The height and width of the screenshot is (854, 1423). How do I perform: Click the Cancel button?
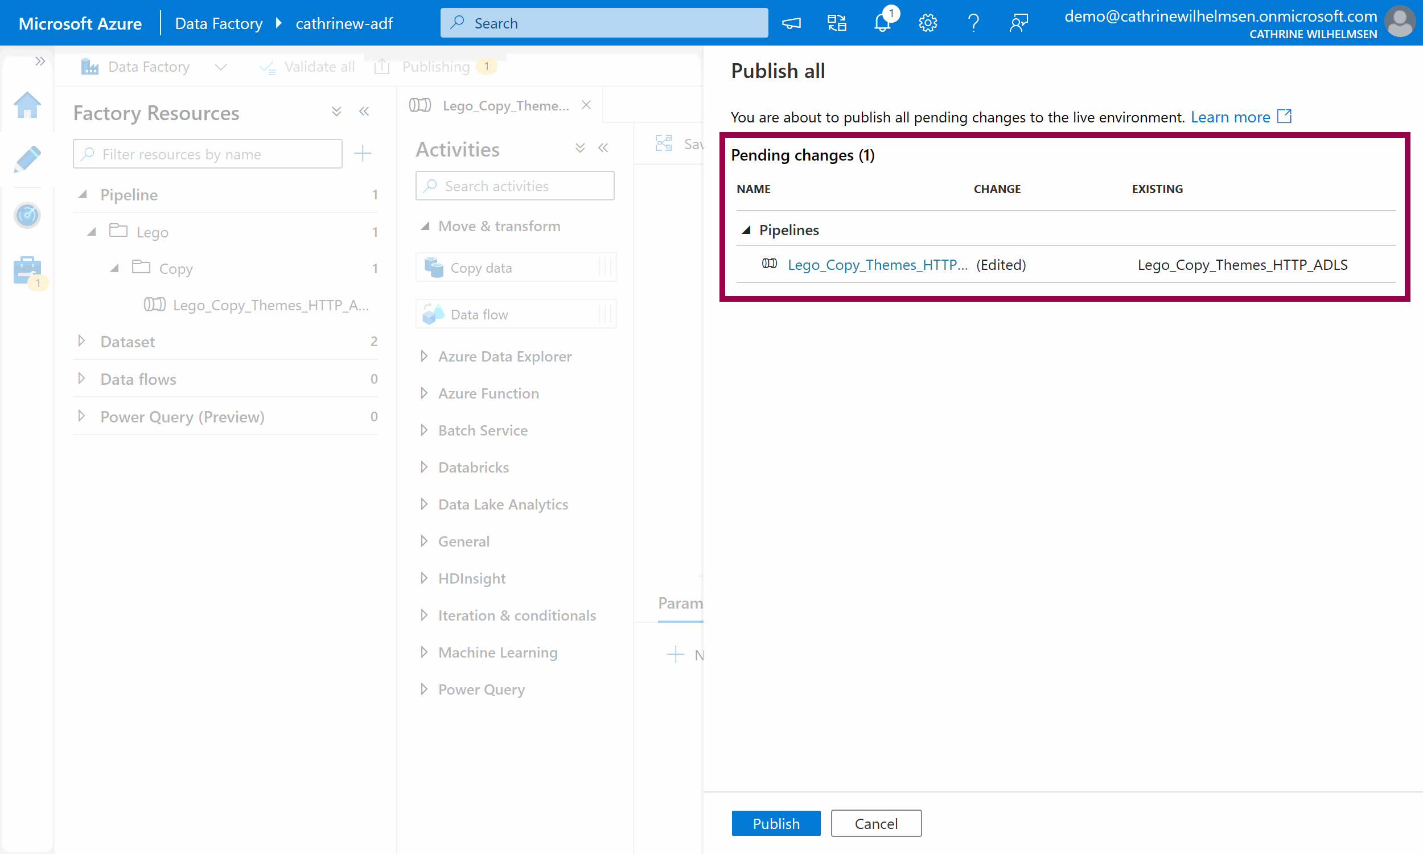[875, 823]
